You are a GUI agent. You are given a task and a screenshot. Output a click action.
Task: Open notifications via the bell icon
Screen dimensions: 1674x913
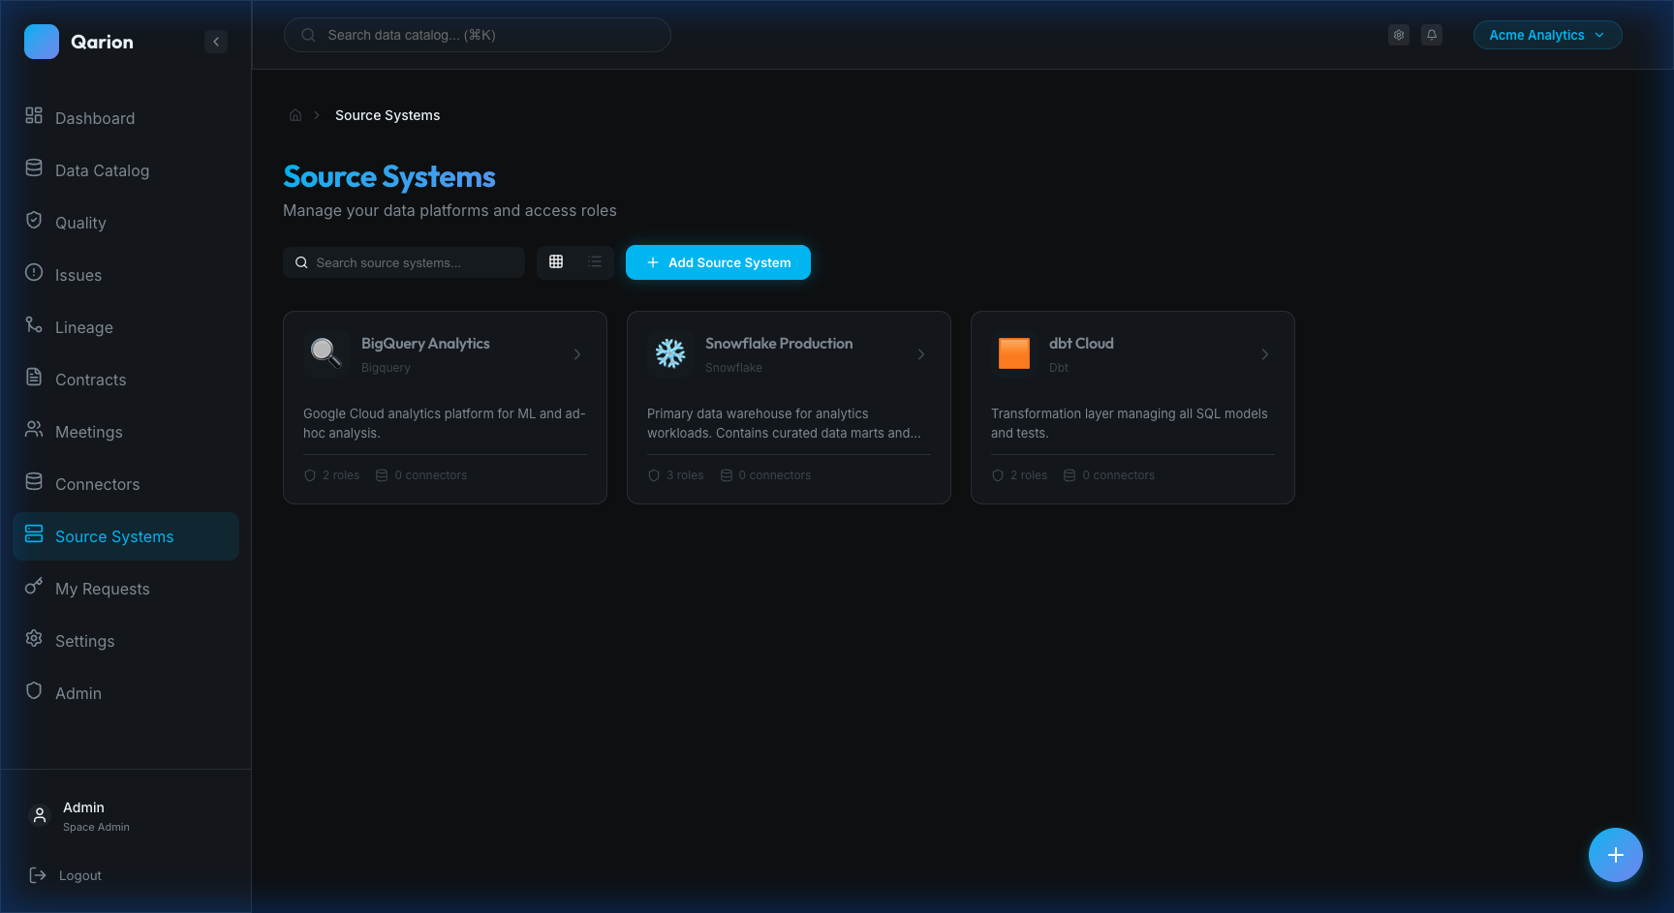[x=1432, y=35]
